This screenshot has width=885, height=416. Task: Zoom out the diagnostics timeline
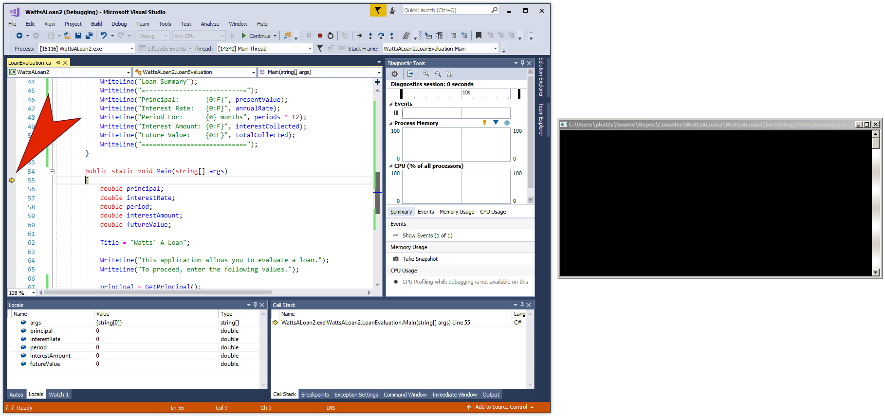click(438, 74)
